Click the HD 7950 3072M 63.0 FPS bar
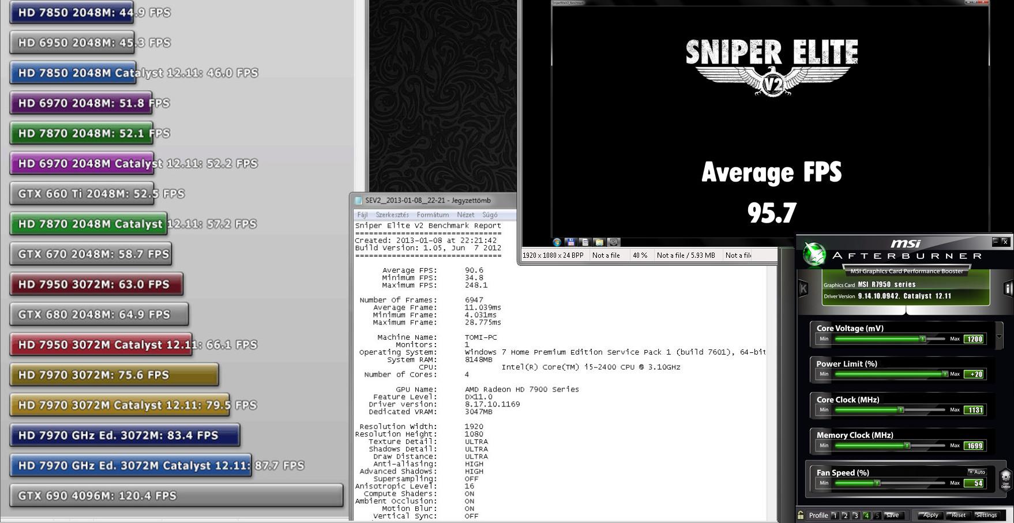1014x523 pixels. [x=96, y=284]
